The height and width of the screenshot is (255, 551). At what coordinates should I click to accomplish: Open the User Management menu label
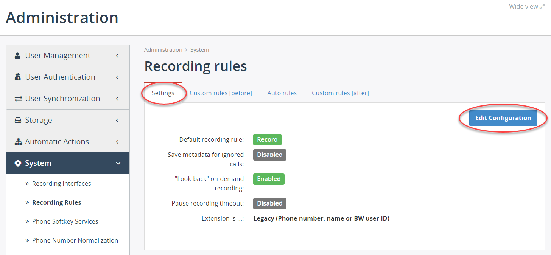point(58,56)
